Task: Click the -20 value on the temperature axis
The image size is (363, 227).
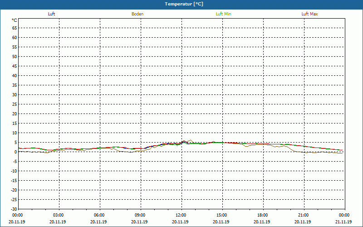Action: click(x=14, y=190)
